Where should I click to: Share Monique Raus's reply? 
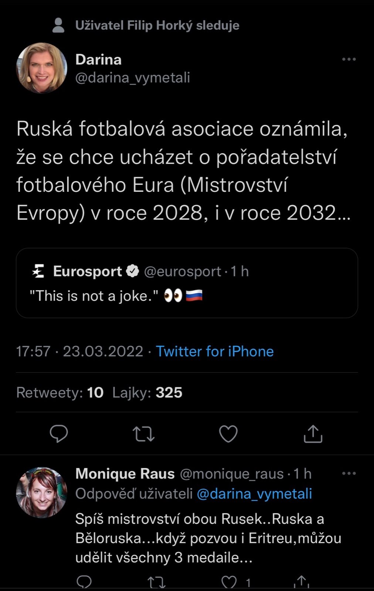click(302, 583)
